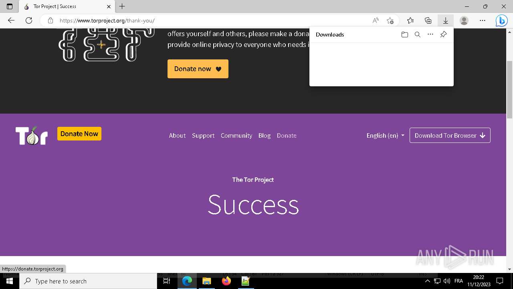Screen dimensions: 513x289
Task: Click the orange Donate now button
Action: 198,69
